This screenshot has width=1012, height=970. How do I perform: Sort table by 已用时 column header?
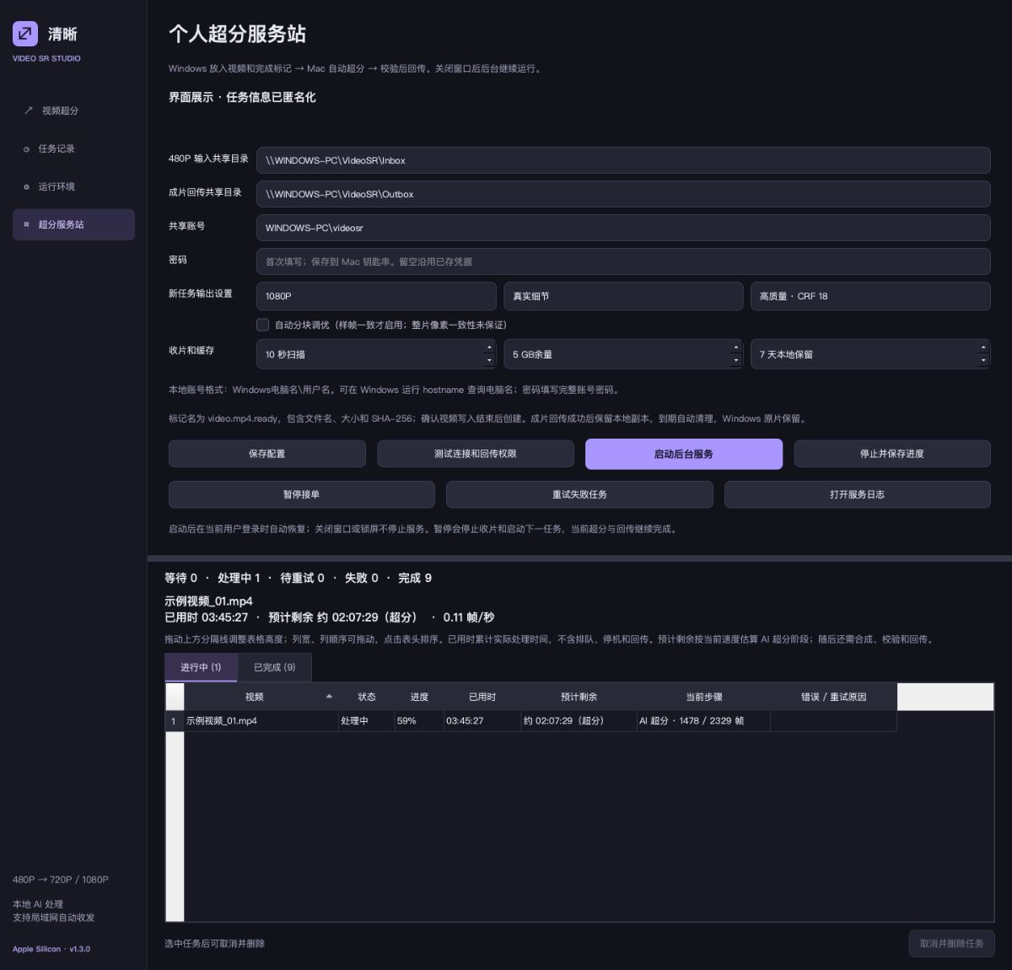(482, 697)
